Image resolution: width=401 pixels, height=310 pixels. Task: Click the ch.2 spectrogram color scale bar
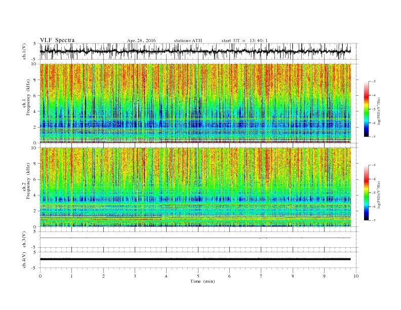click(x=366, y=193)
